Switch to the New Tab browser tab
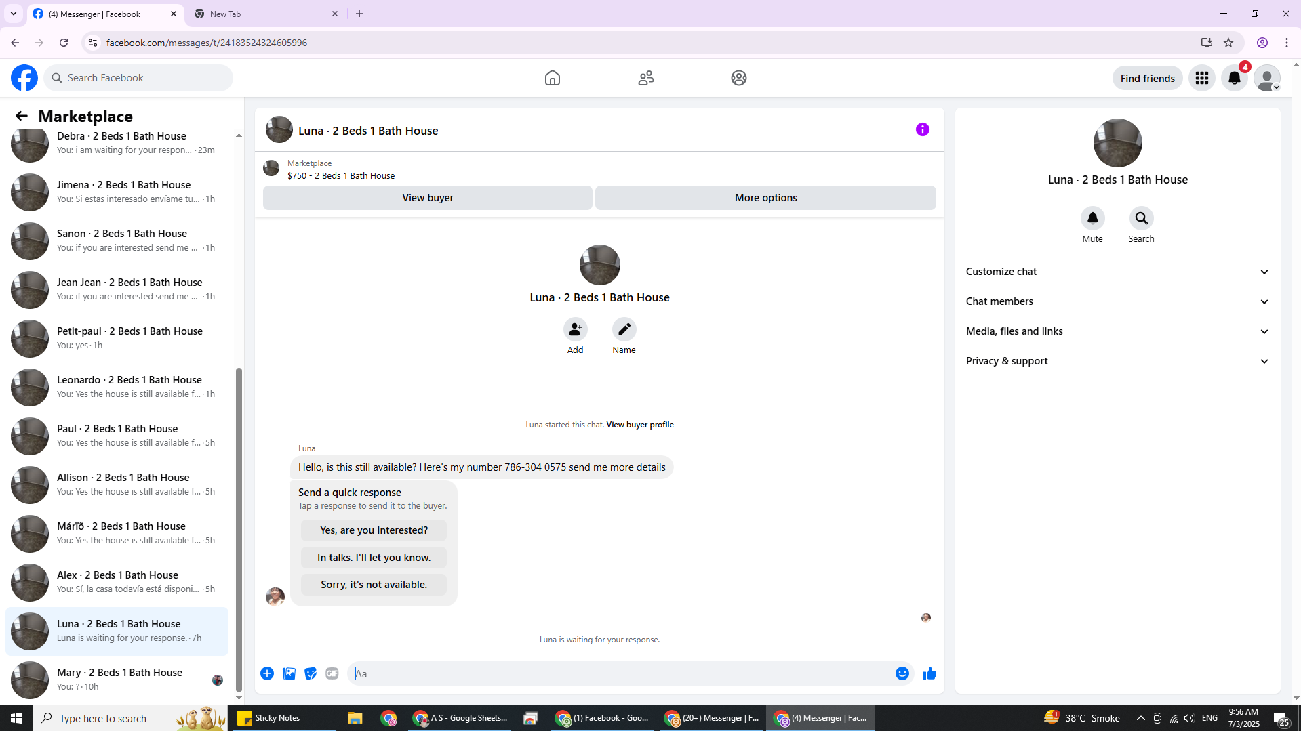The image size is (1301, 731). click(x=265, y=14)
